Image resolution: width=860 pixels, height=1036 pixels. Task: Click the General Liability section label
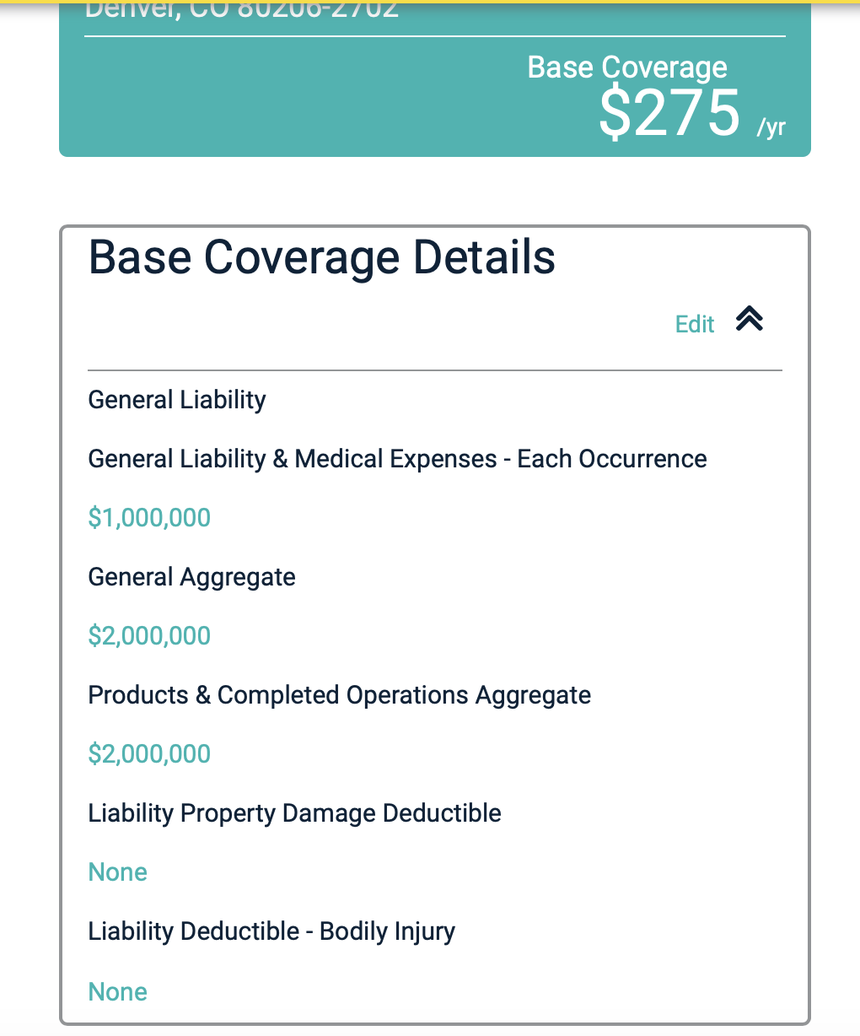(x=177, y=400)
